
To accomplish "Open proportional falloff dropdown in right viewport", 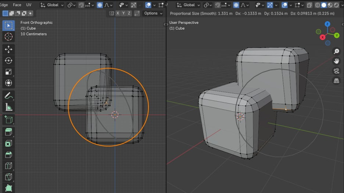I will [246, 5].
